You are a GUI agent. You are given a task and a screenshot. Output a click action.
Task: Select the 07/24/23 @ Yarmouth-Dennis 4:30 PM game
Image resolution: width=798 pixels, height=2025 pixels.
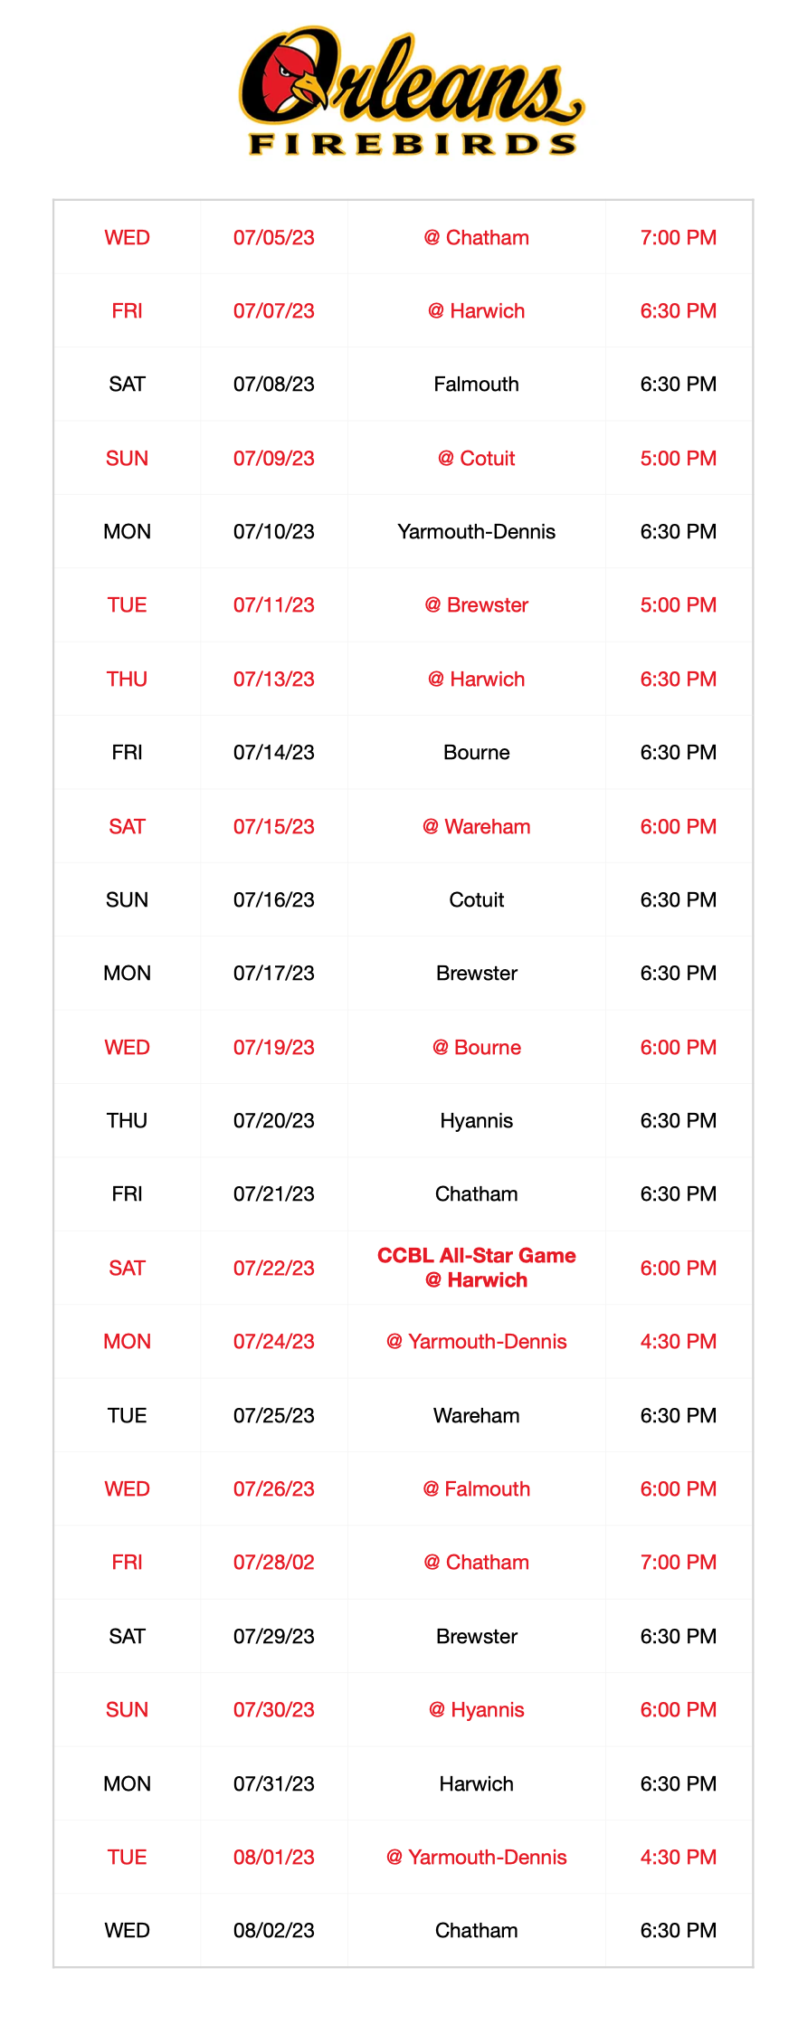tap(404, 1341)
